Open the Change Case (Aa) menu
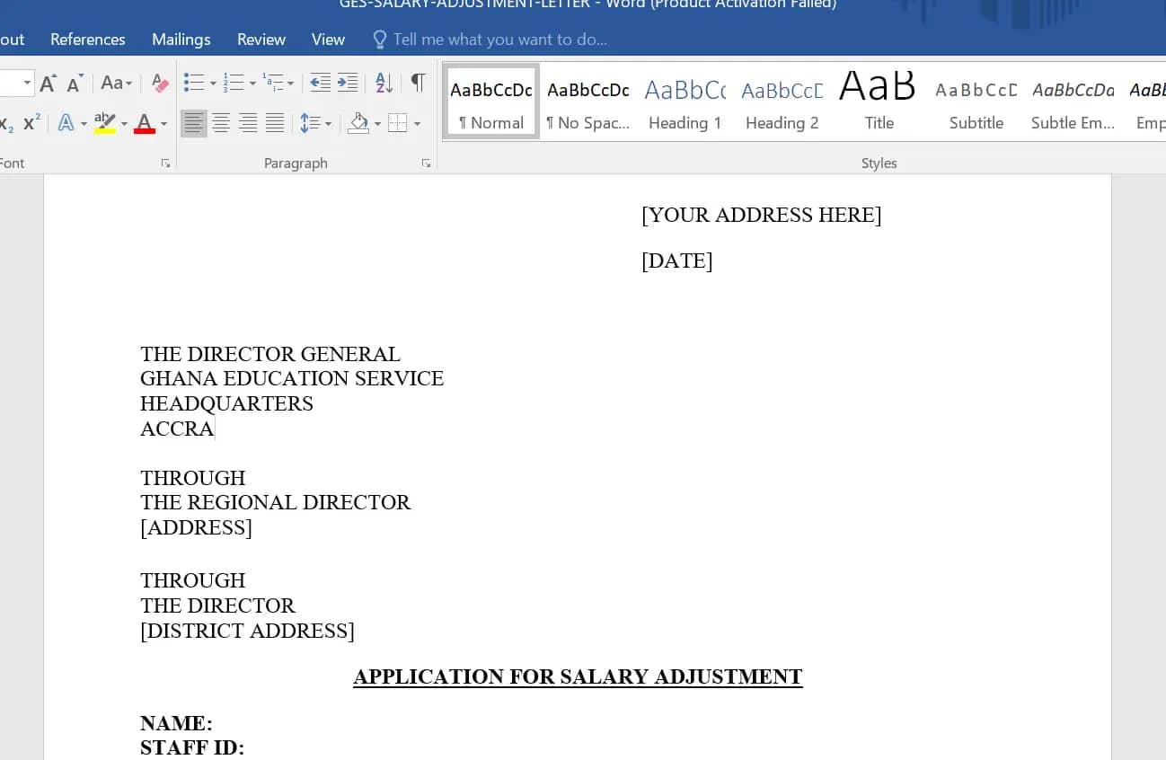 tap(116, 84)
